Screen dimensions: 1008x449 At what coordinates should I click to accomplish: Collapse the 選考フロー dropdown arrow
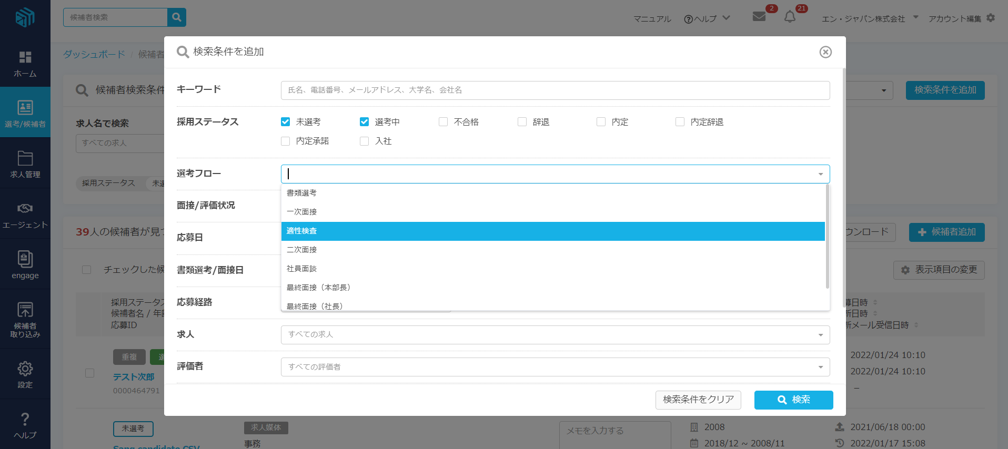pyautogui.click(x=820, y=174)
